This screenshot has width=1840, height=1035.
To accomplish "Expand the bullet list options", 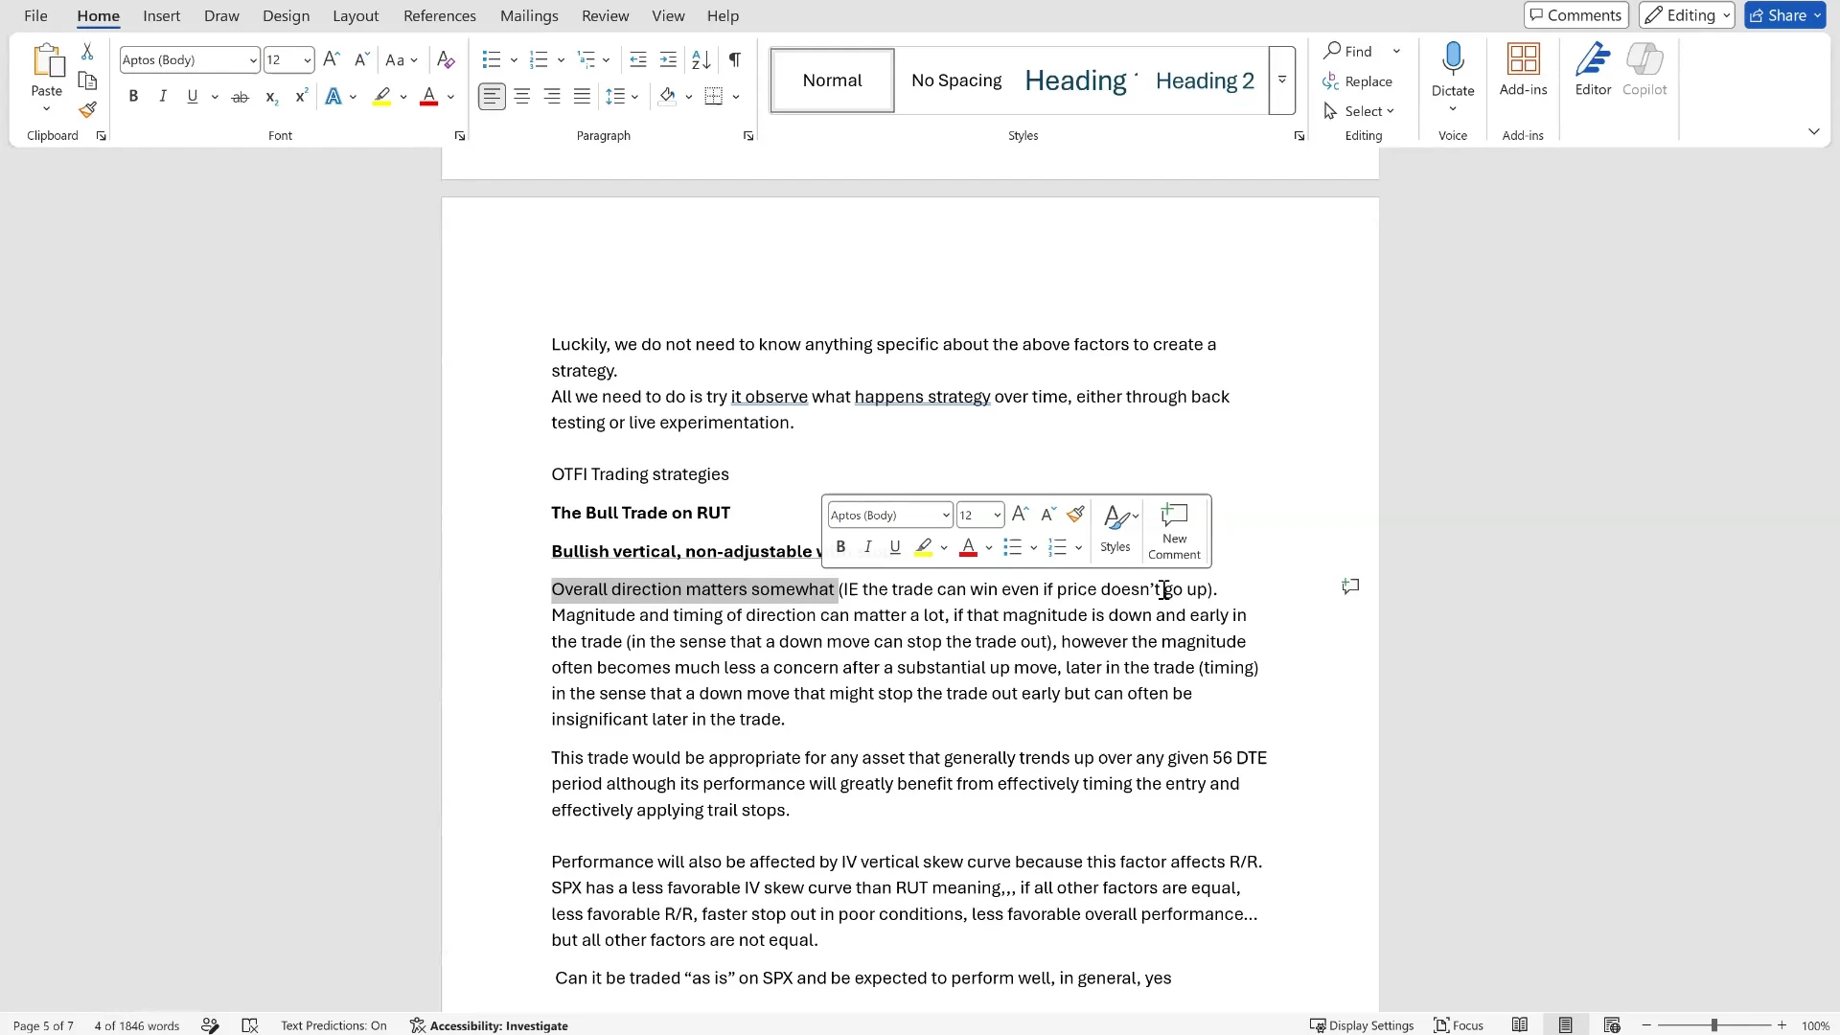I will tap(514, 60).
